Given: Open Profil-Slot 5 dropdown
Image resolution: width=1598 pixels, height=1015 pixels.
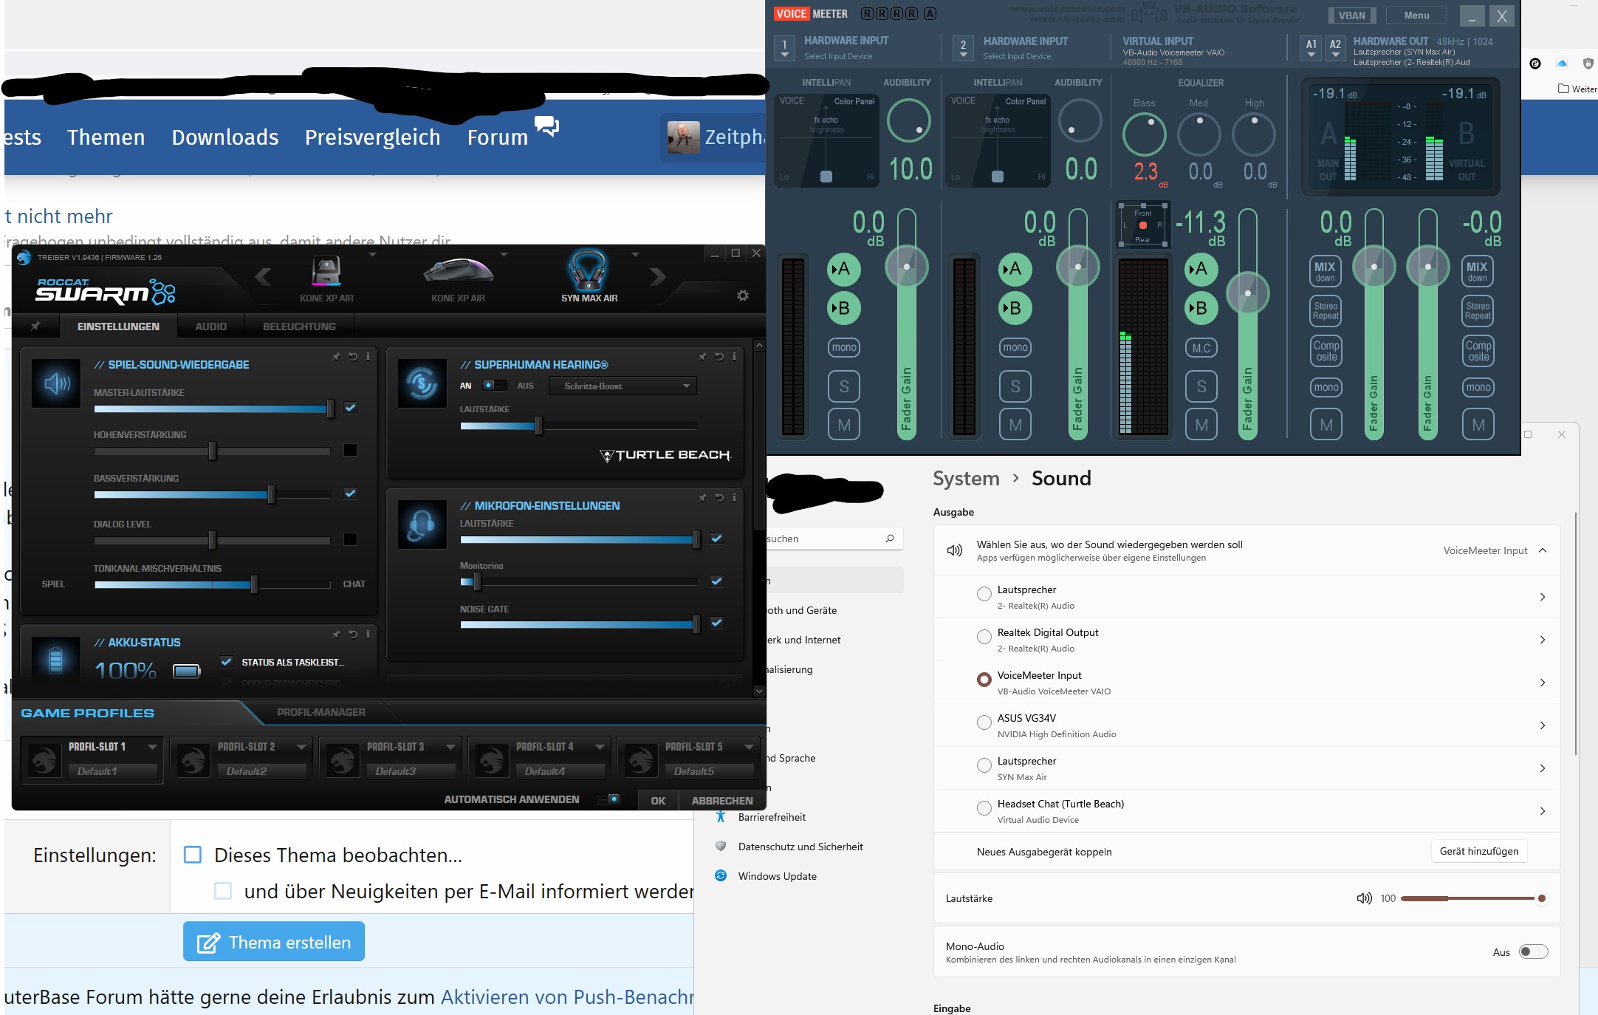Looking at the screenshot, I should [x=749, y=747].
